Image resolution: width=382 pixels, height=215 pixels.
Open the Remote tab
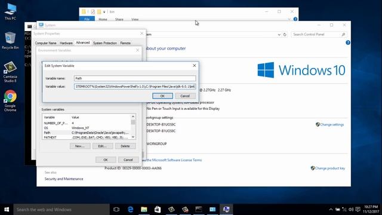click(125, 43)
